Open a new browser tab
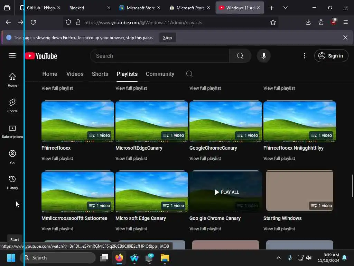Viewport: 354px width, 266px height. [x=272, y=8]
